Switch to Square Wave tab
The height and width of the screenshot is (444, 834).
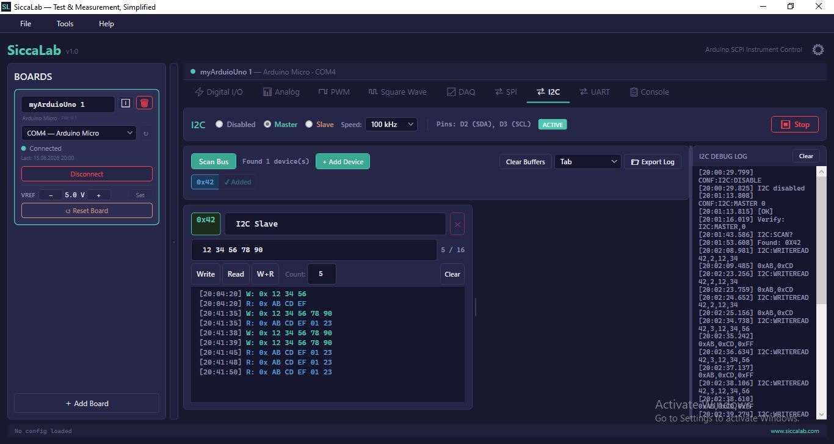point(397,92)
